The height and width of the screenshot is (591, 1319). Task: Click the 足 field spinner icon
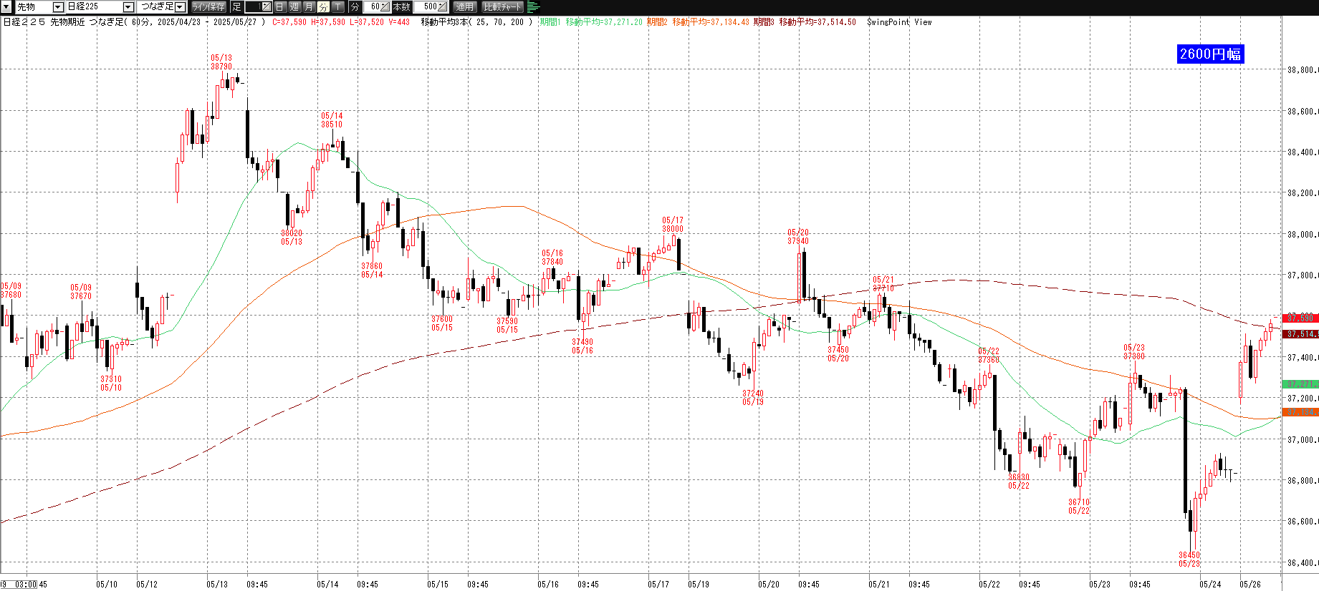266,7
